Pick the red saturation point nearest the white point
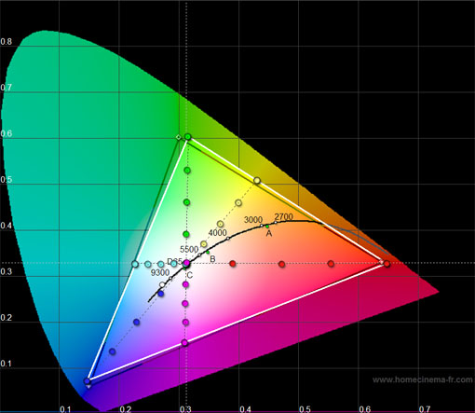 [x=233, y=264]
